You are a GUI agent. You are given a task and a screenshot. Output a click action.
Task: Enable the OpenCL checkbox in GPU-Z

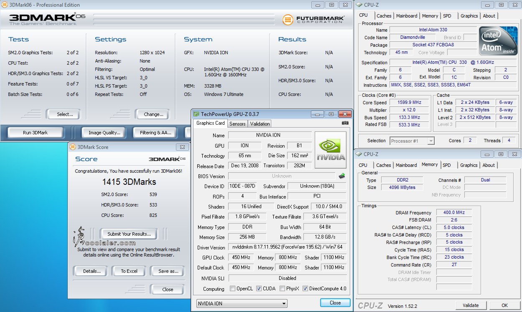pyautogui.click(x=233, y=289)
